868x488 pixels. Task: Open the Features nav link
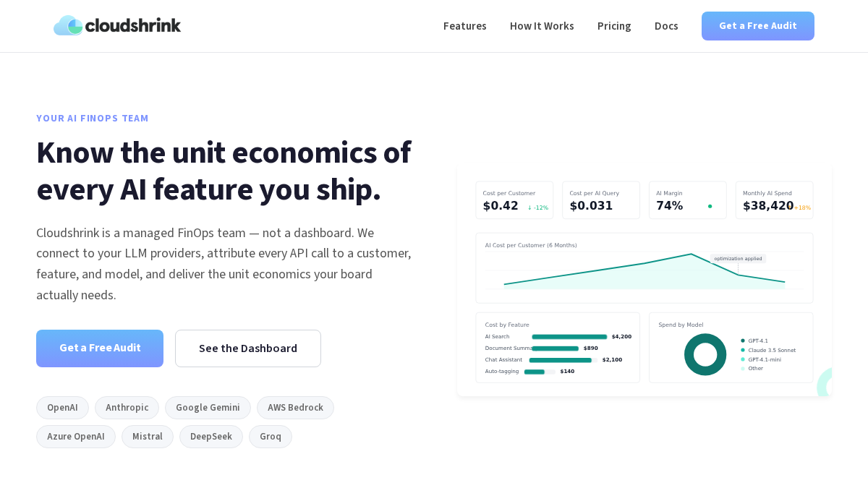(x=465, y=26)
